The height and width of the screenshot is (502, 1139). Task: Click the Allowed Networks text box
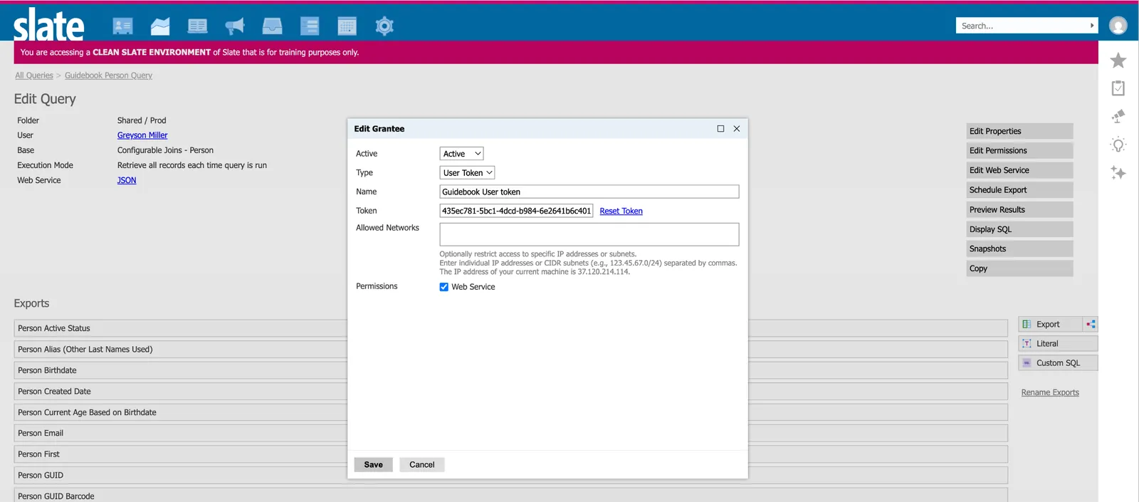coord(589,234)
